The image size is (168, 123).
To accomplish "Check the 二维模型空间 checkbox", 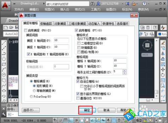I will point(79,43).
